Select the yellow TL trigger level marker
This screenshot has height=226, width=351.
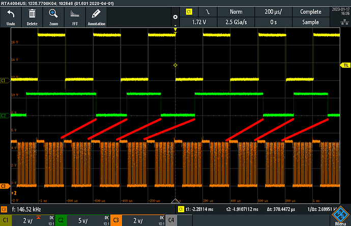pos(345,66)
